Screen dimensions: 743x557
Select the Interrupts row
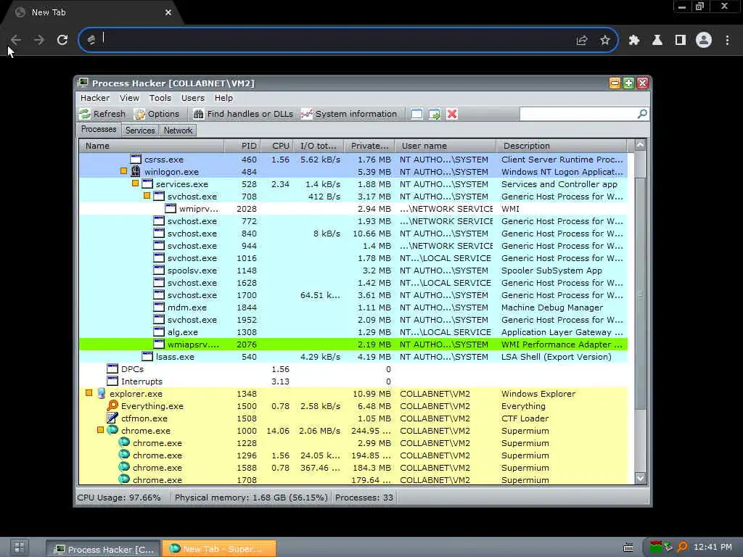[353, 381]
